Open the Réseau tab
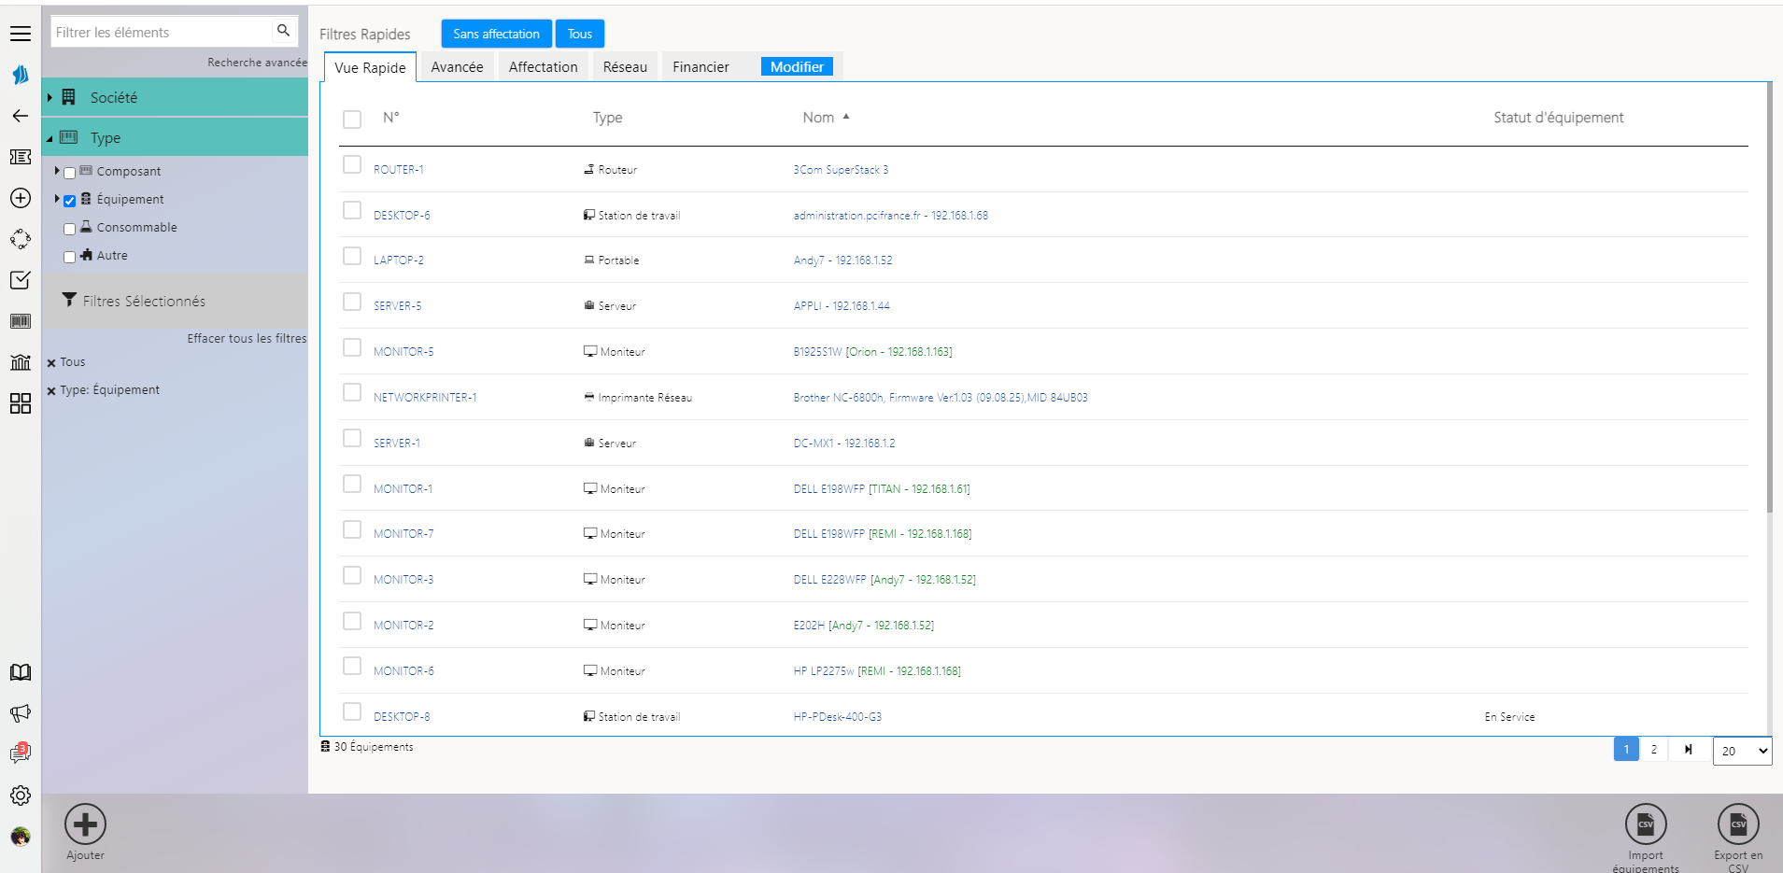Viewport: 1783px width, 873px height. tap(625, 66)
